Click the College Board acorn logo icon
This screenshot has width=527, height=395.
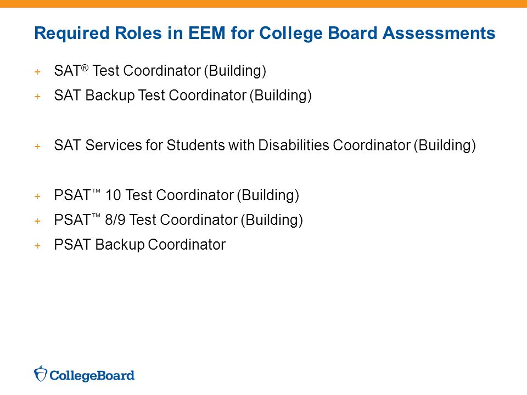[41, 374]
